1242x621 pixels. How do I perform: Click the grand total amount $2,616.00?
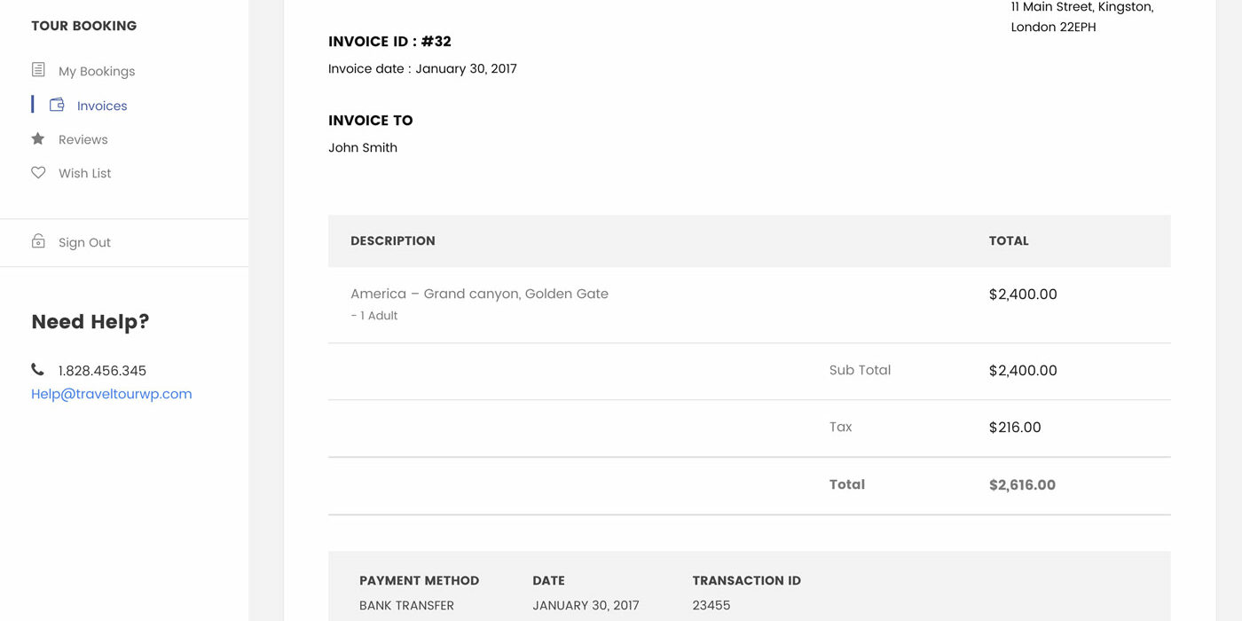[x=1022, y=484]
